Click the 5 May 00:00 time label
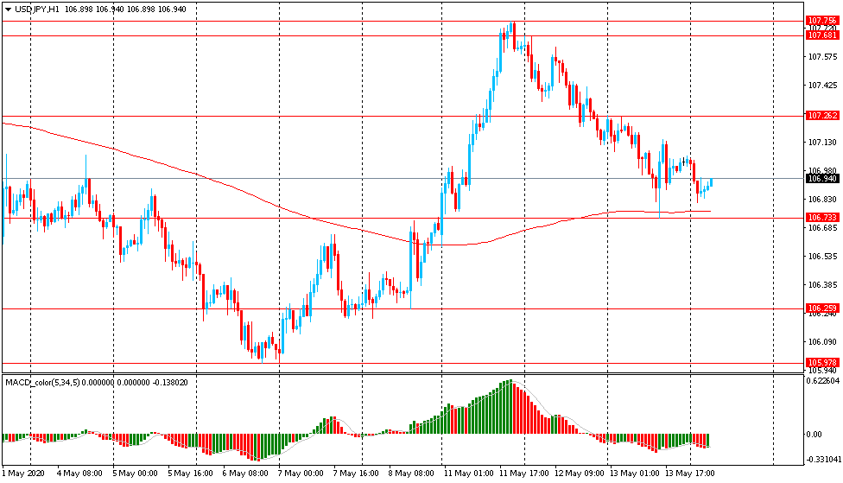This screenshot has width=843, height=483. click(135, 473)
